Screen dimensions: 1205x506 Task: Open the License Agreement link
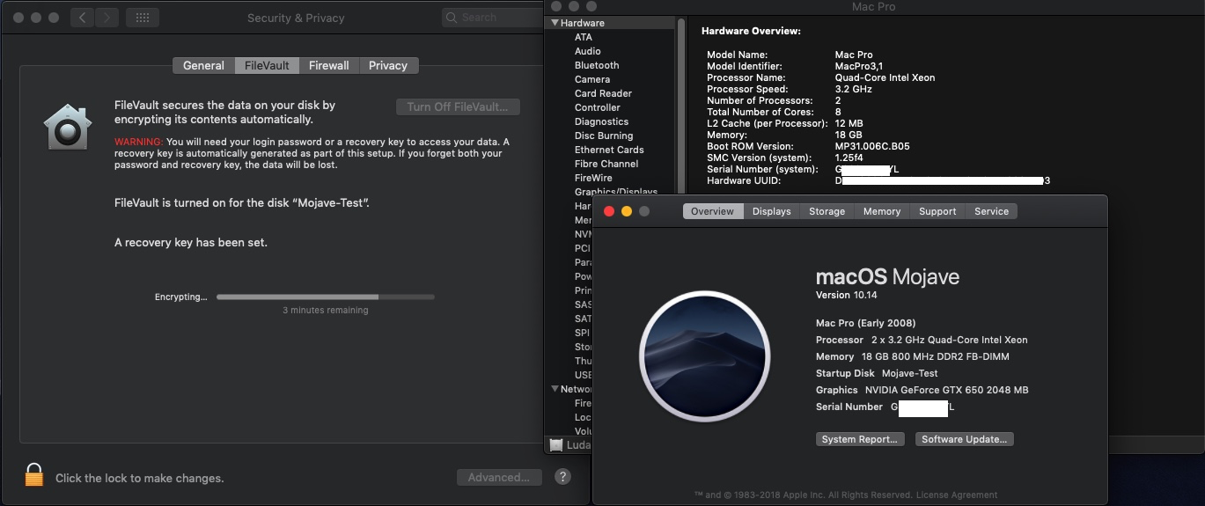coord(959,495)
